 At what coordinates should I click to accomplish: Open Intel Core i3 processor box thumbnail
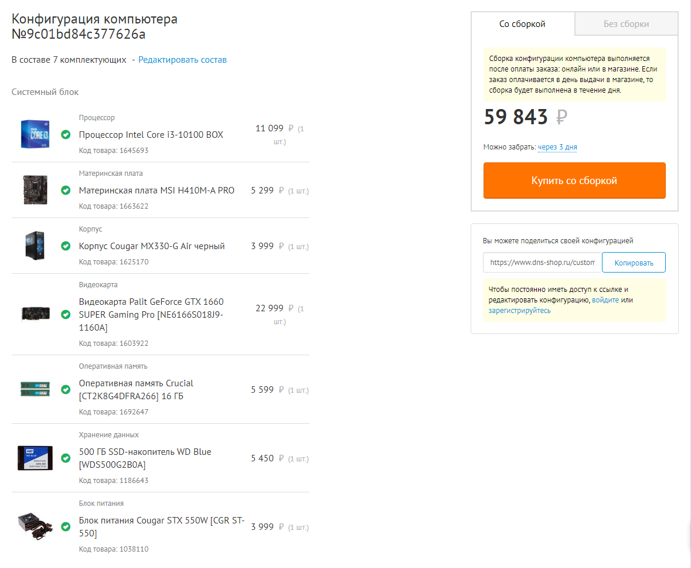35,134
